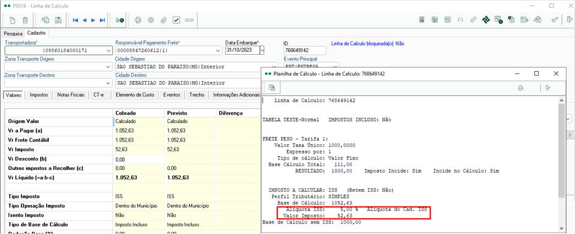
Task: Click the ID field containing 768649142
Action: [305, 50]
